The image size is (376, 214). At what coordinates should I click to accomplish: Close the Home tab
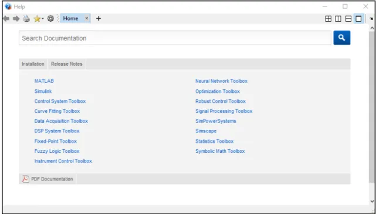point(87,18)
